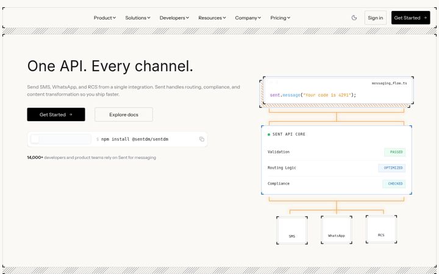Click the Sign in button
This screenshot has width=439, height=274.
point(375,18)
